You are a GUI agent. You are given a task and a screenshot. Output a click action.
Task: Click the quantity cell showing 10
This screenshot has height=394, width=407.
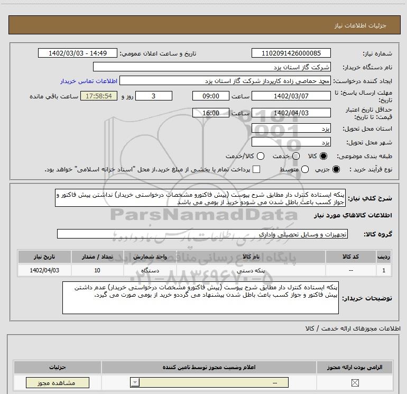click(97, 270)
